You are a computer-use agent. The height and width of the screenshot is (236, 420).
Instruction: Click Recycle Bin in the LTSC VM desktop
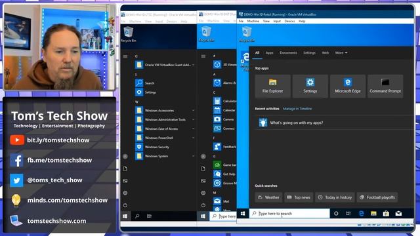pyautogui.click(x=129, y=34)
